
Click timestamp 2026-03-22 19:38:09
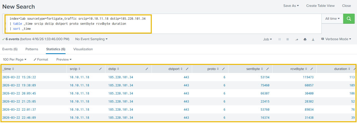click(x=19, y=85)
